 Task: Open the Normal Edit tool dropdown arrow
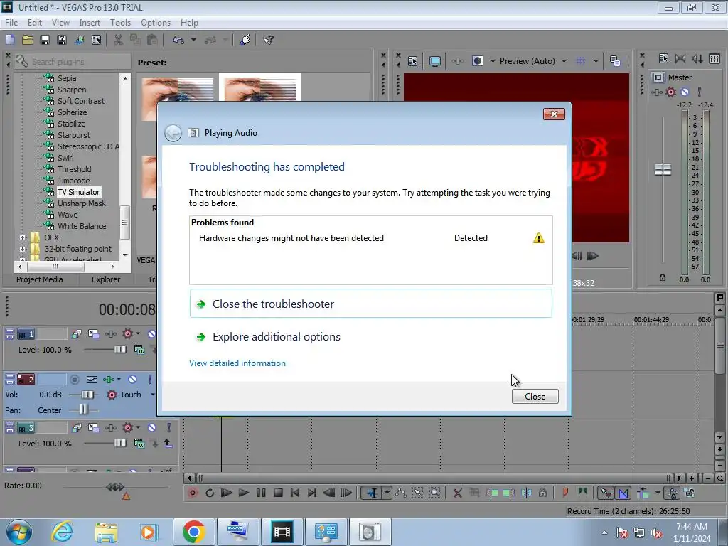point(387,493)
